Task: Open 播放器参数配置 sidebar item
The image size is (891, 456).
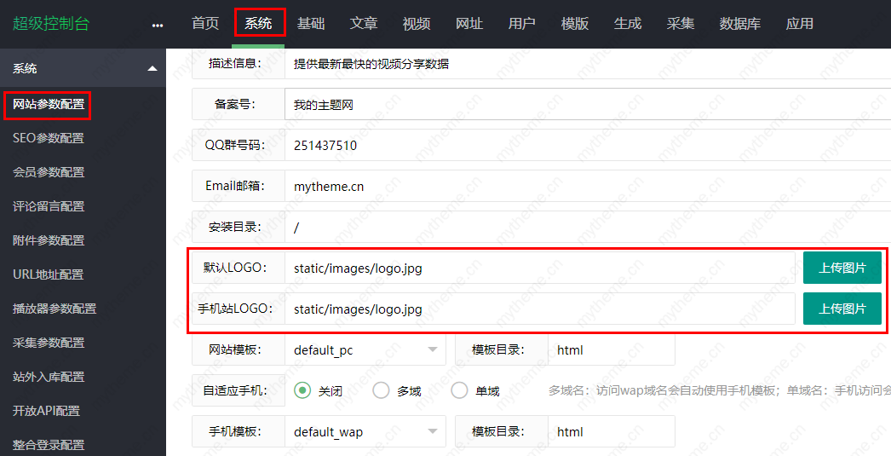Action: (x=55, y=309)
